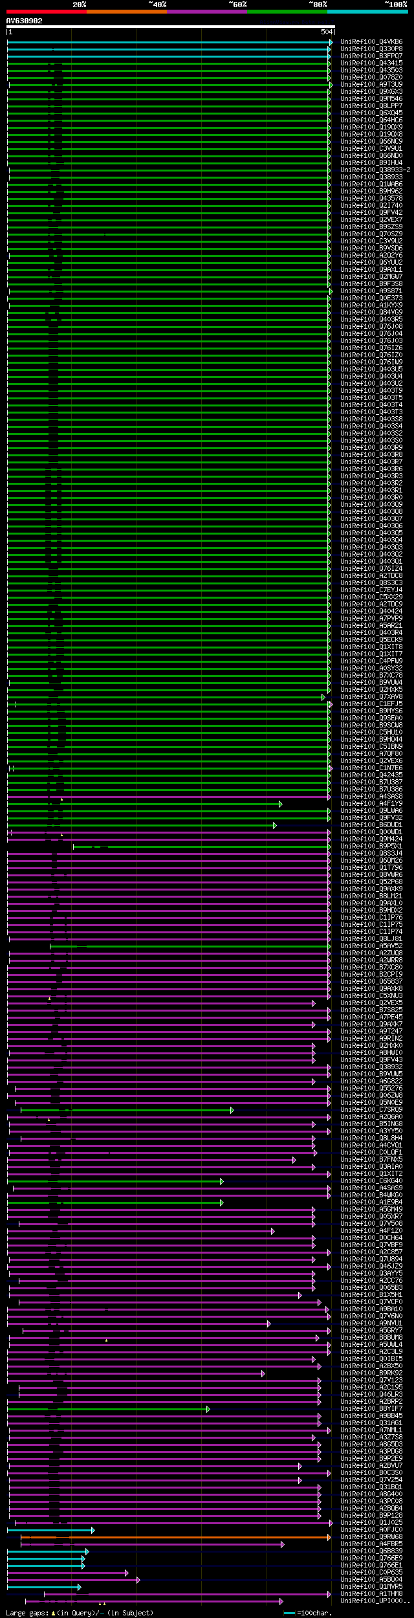Viewport: 414px width, 1618px height.
Task: Click the purple arrowhead for A9NVU1
Action: [268, 1324]
